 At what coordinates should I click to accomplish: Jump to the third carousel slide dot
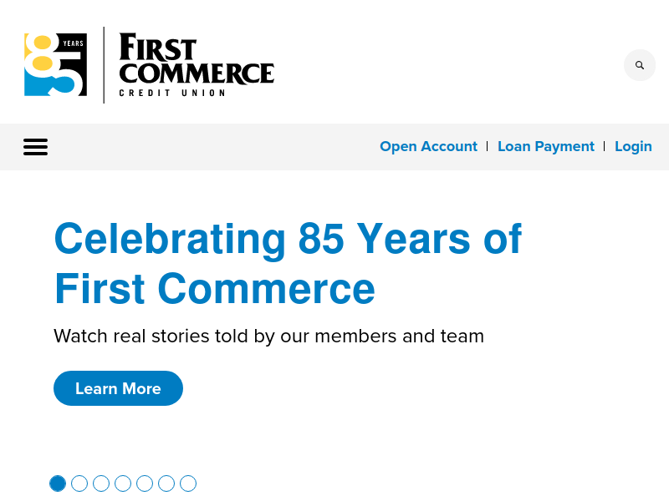pyautogui.click(x=101, y=483)
